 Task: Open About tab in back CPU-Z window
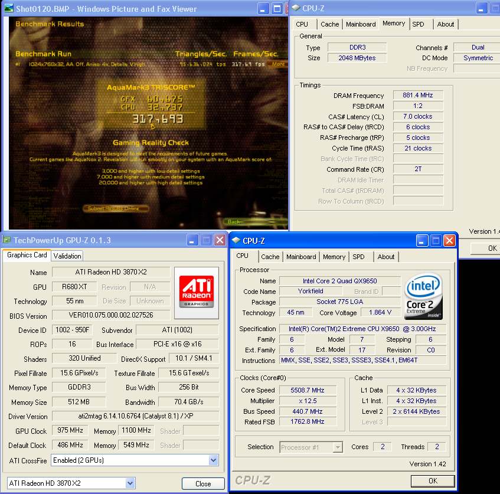point(446,24)
